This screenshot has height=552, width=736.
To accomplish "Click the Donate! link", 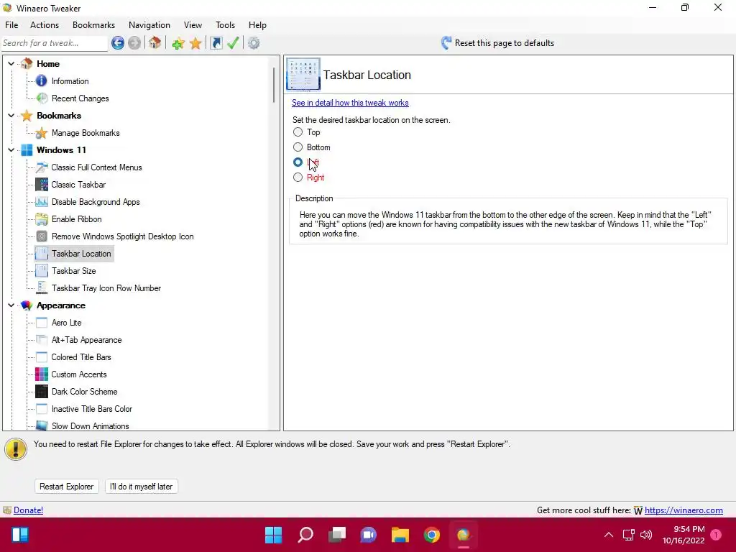I will click(28, 510).
